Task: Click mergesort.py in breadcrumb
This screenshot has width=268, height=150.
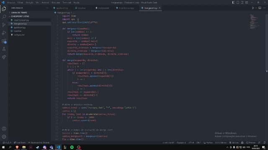Action: tap(63, 13)
